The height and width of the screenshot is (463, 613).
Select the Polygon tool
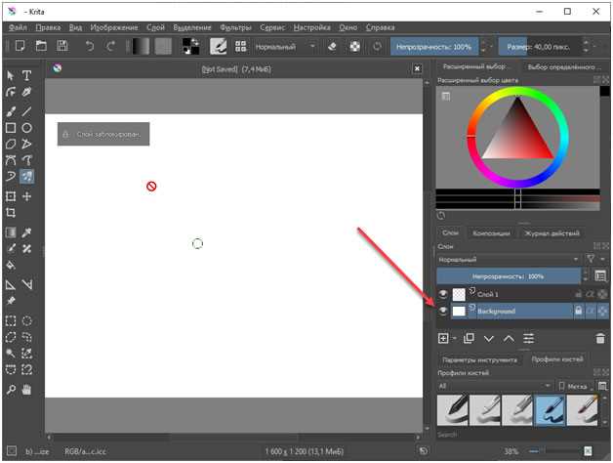[x=11, y=144]
